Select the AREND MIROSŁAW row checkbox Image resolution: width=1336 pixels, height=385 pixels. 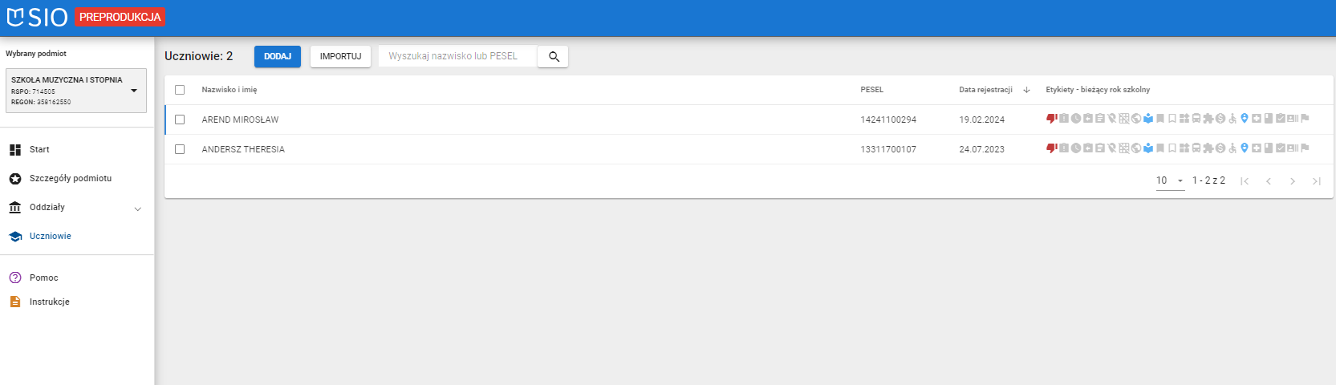click(x=180, y=120)
